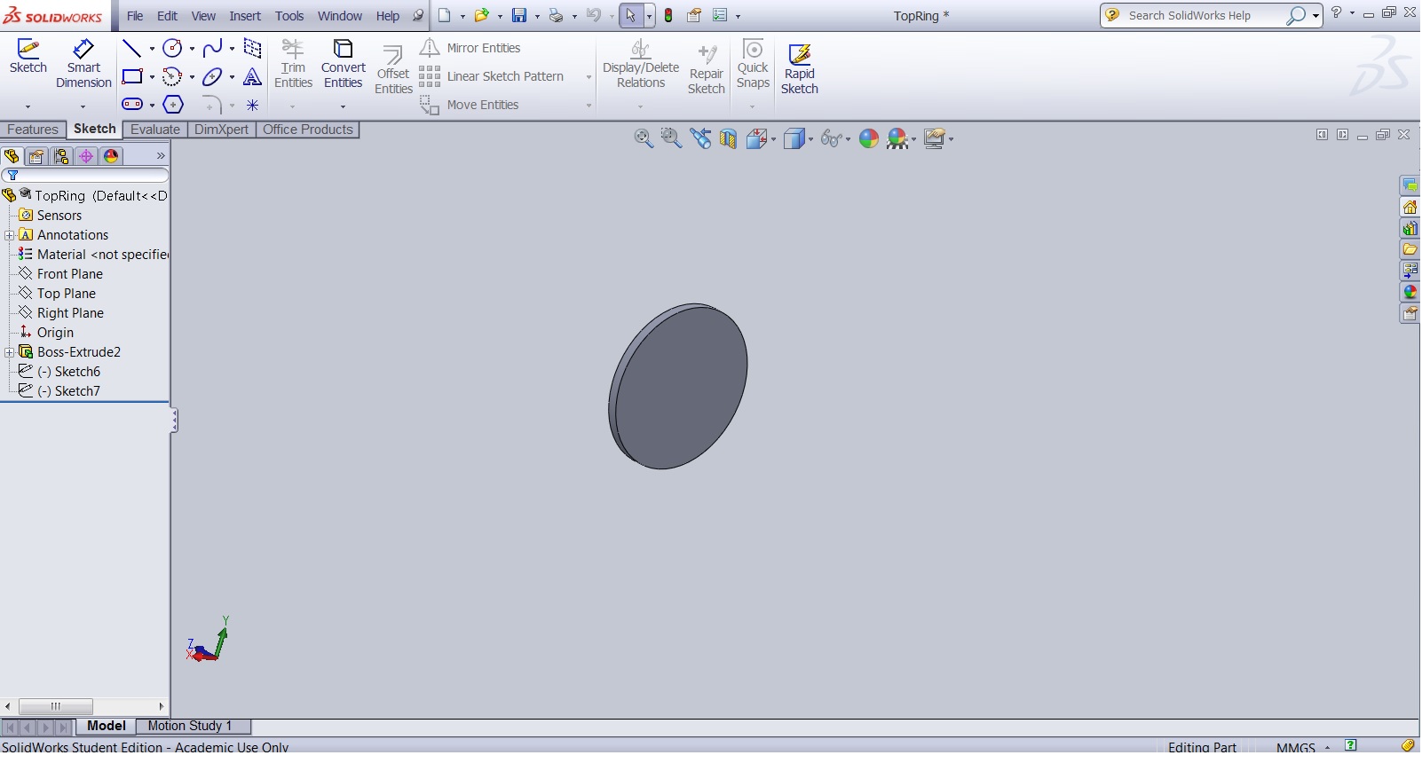Image resolution: width=1422 pixels, height=763 pixels.
Task: Open the Circle tool dropdown arrow
Action: [192, 49]
